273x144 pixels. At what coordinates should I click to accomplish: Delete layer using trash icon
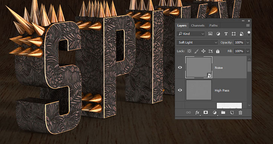240,113
